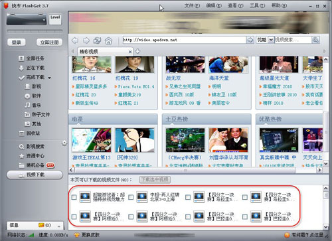
Task: Open the 工具 menu
Action: pyautogui.click(x=258, y=5)
